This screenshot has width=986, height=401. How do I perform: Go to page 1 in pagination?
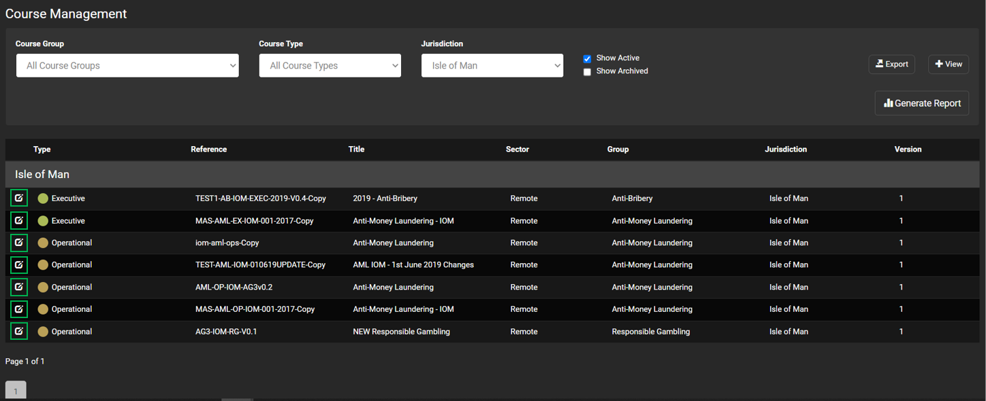(x=16, y=390)
